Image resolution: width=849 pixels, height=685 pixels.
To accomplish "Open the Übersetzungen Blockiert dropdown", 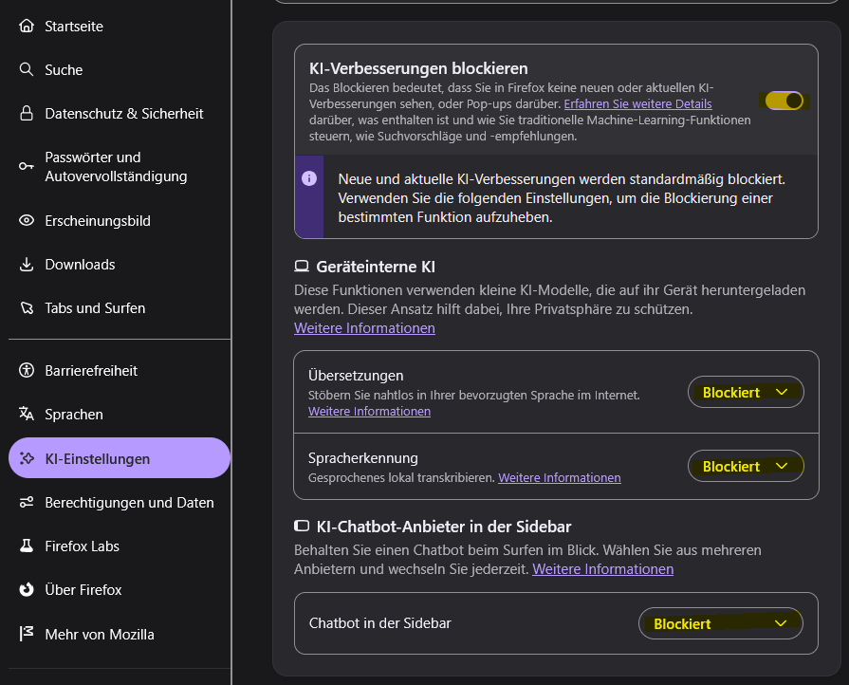I will tap(746, 392).
